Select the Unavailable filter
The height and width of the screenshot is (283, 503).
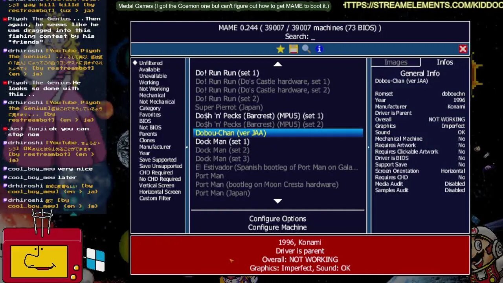[153, 76]
